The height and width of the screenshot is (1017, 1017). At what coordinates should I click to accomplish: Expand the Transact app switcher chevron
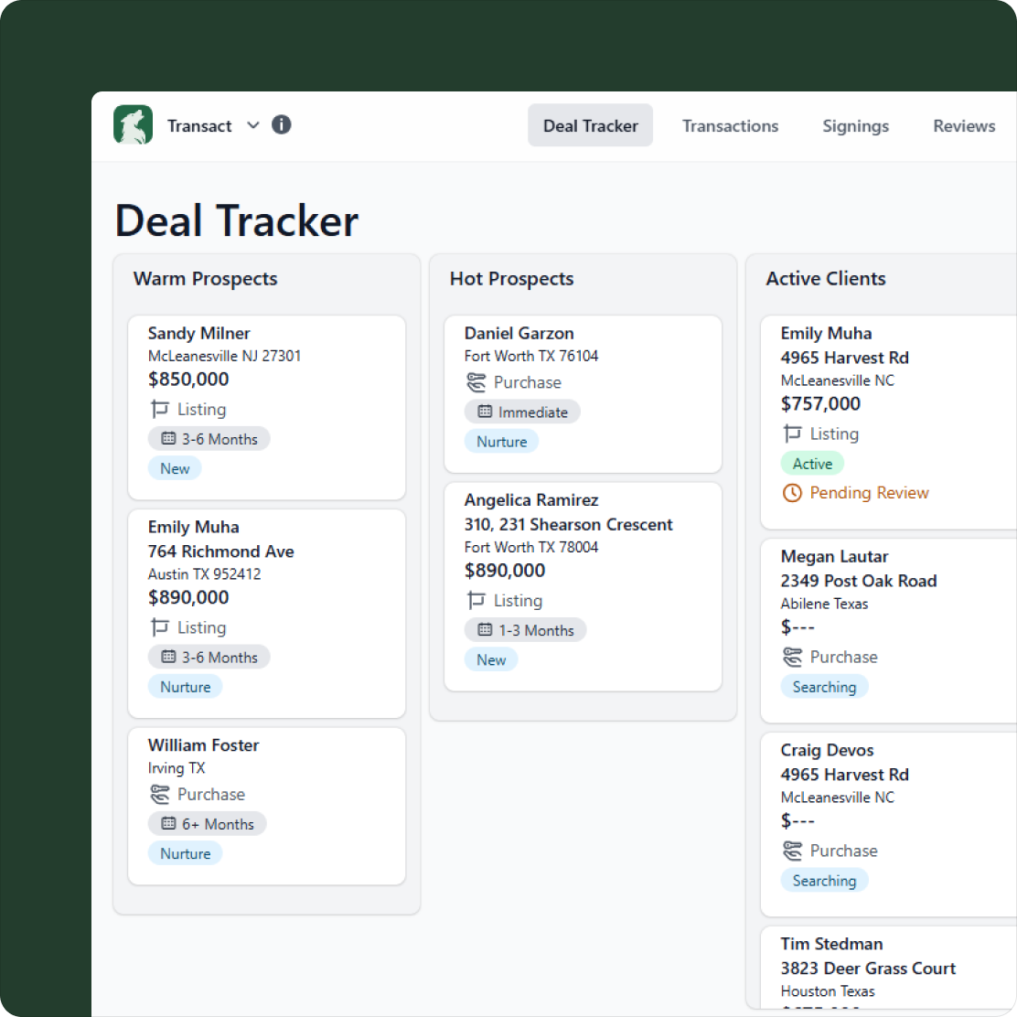253,125
